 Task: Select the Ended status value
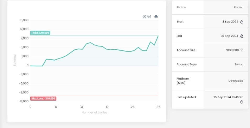click(238, 8)
